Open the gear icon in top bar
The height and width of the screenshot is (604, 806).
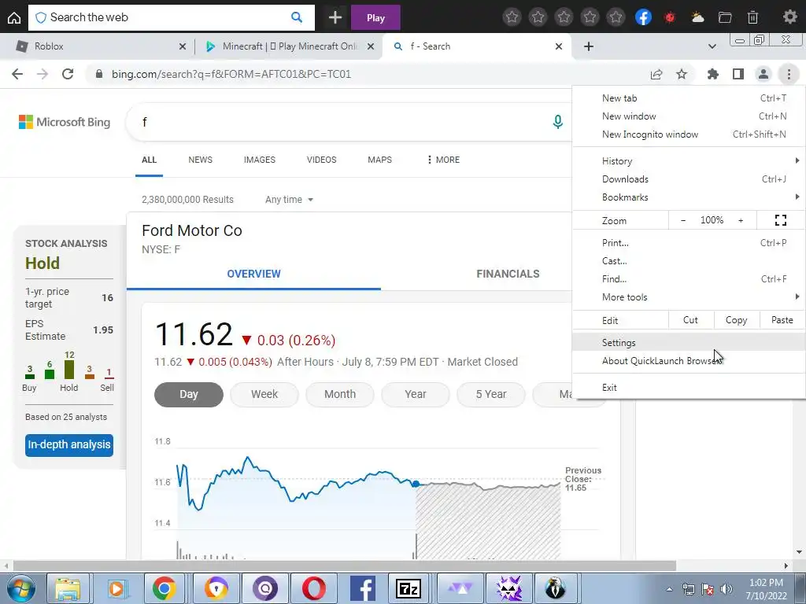click(789, 17)
